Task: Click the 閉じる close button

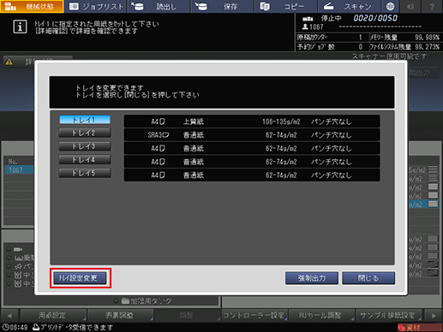Action: (368, 278)
